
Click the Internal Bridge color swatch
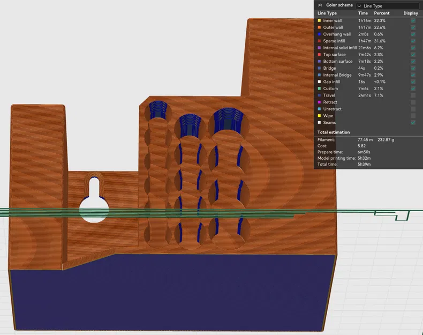point(320,75)
